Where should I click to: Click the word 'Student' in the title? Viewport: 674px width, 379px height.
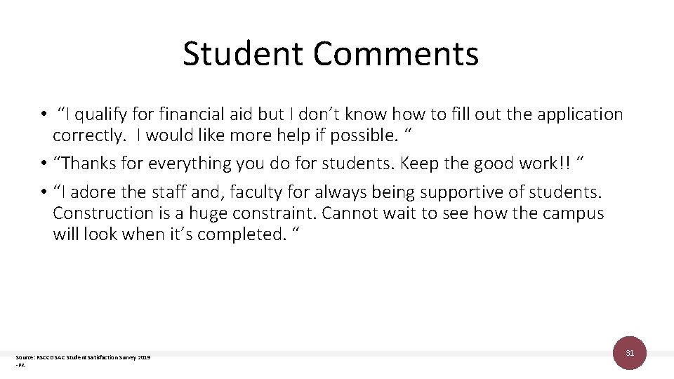244,54
